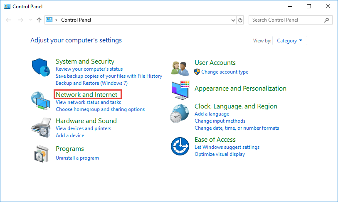Expand the address bar history dropdown
This screenshot has width=338, height=202.
[233, 20]
